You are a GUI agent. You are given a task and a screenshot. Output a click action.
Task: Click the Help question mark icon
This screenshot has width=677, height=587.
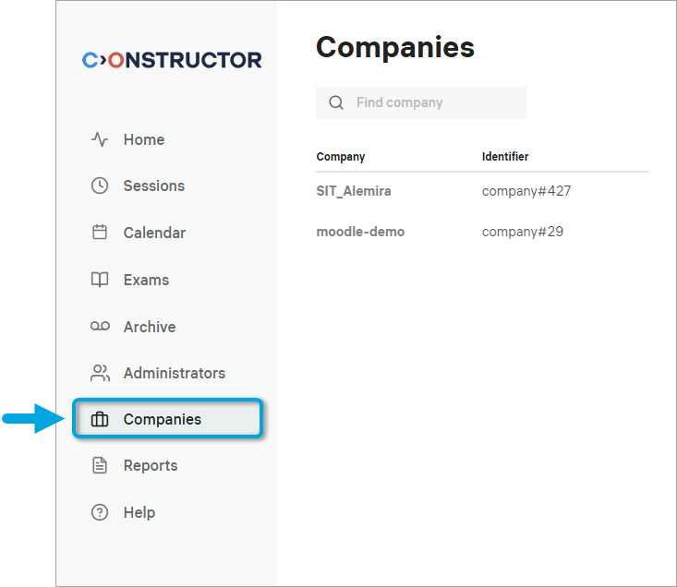pos(100,512)
